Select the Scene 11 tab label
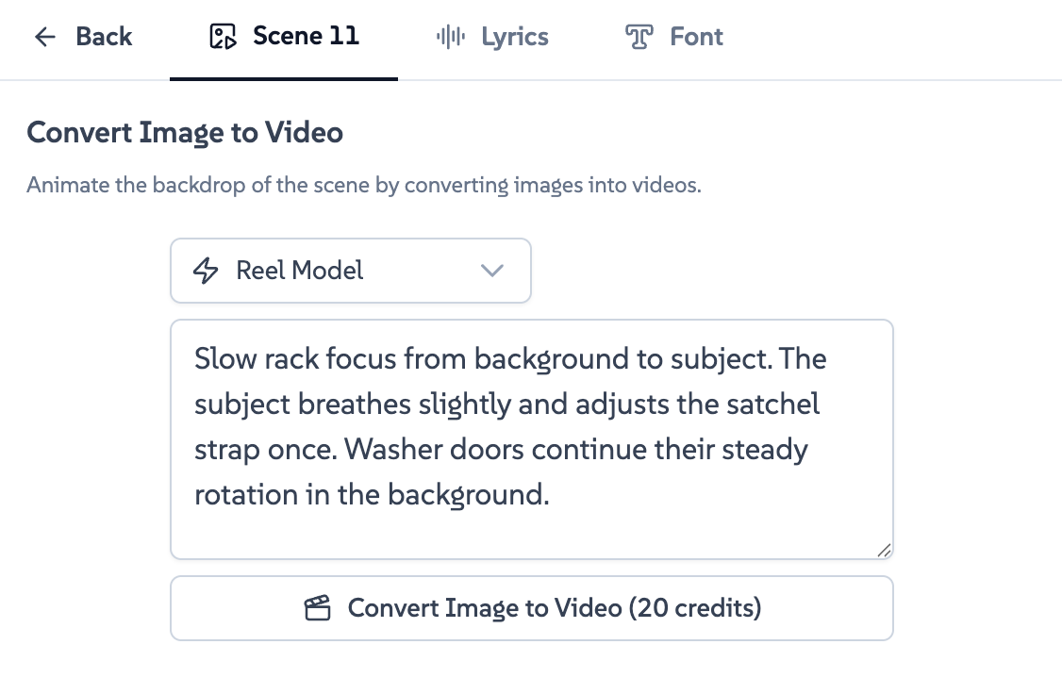The width and height of the screenshot is (1062, 694). point(306,37)
